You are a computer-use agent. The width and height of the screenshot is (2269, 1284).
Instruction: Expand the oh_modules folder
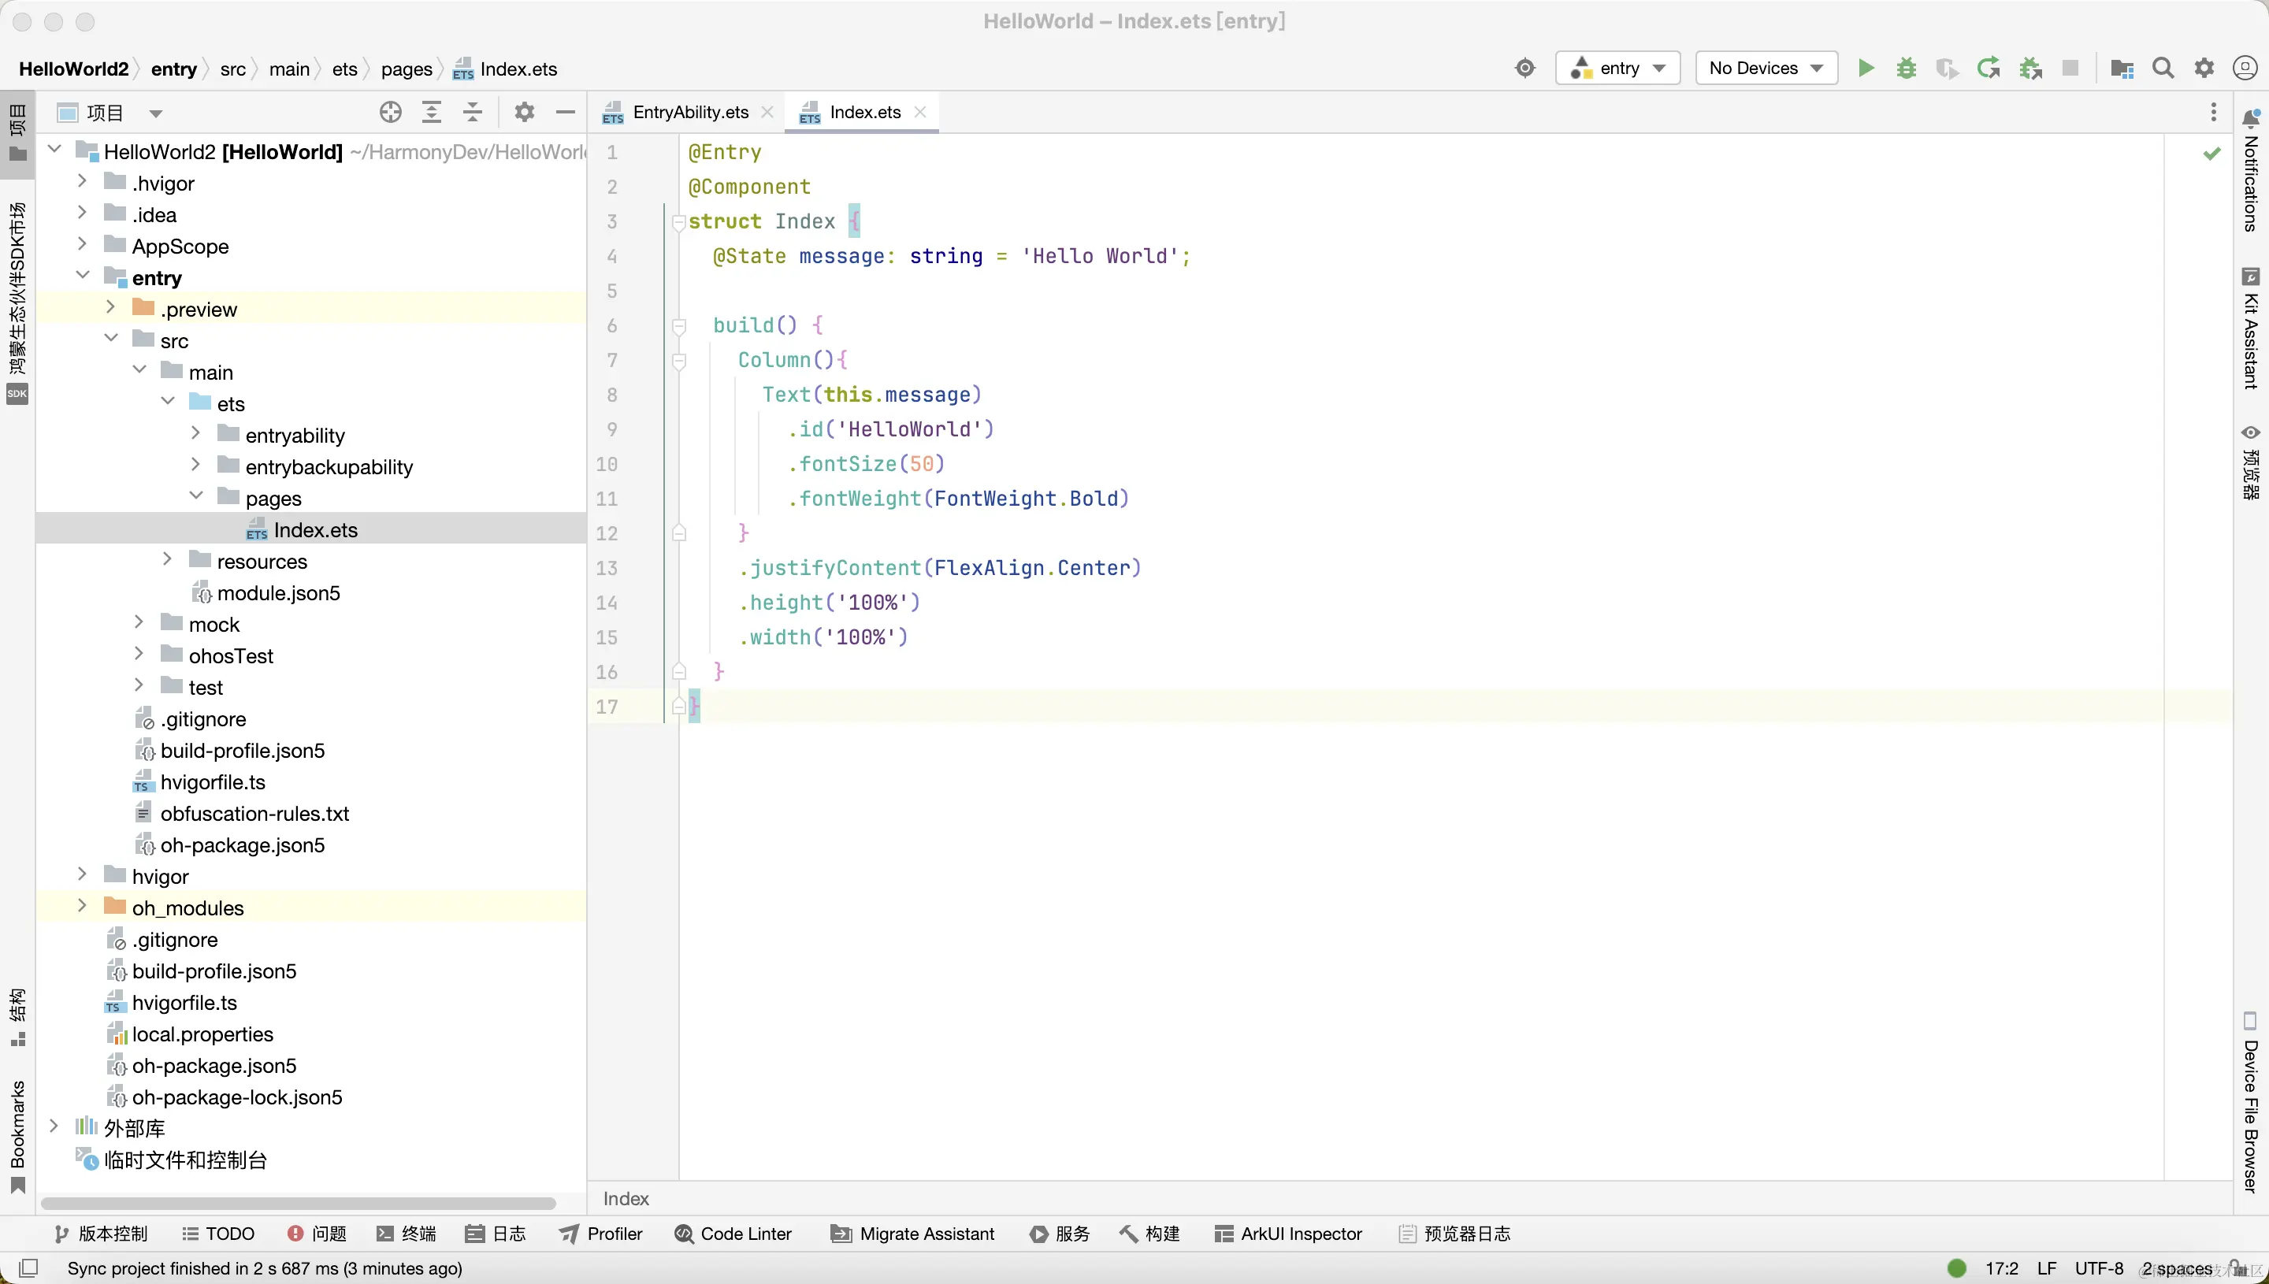(x=82, y=907)
